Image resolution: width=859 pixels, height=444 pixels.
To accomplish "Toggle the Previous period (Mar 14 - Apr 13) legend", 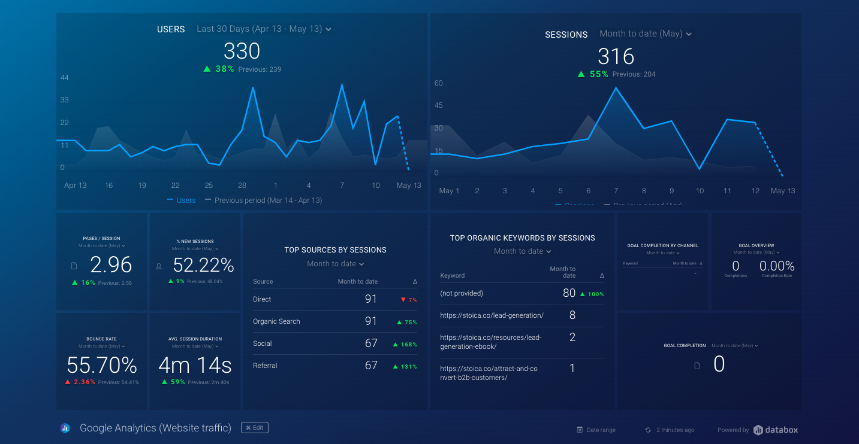I will [264, 200].
